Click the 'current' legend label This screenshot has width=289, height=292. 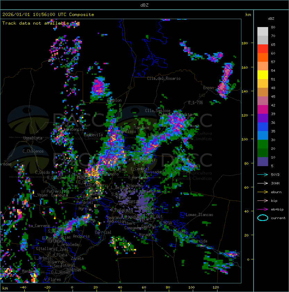[278, 218]
